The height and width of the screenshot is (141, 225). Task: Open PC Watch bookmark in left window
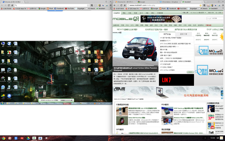90,9
